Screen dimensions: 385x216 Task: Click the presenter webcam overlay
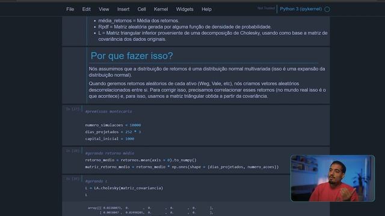point(333,178)
